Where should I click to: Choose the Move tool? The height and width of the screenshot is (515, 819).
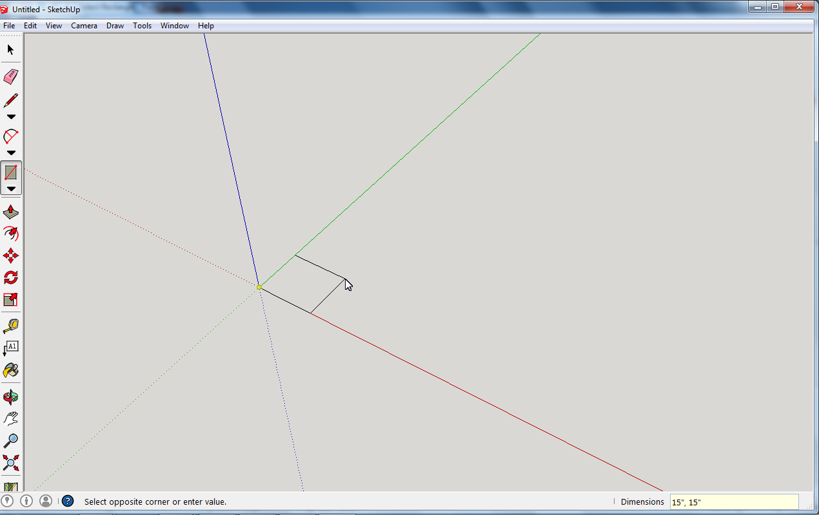point(11,256)
